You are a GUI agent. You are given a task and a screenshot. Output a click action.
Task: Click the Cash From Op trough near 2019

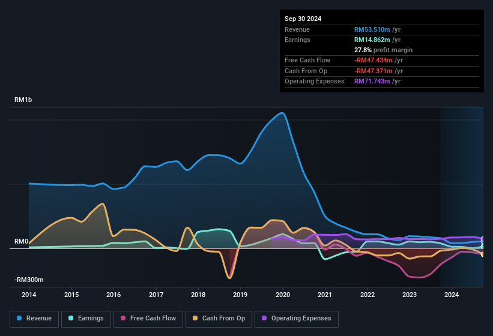(229, 278)
